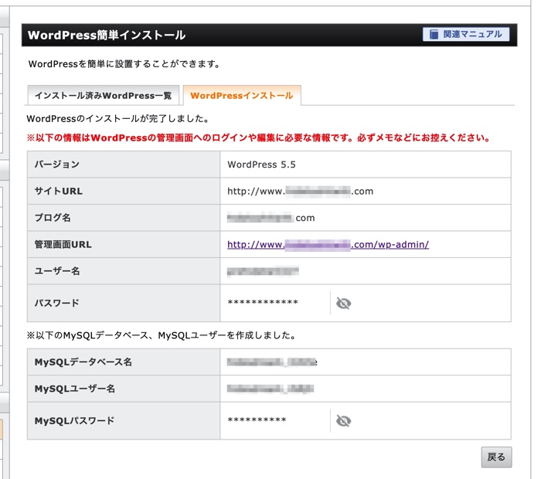541x479 pixels.
Task: Click the MySQLデータベース名 row label
Action: point(83,362)
